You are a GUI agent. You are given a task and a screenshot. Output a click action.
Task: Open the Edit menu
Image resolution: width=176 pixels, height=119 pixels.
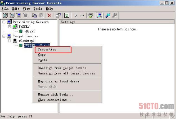[16, 9]
